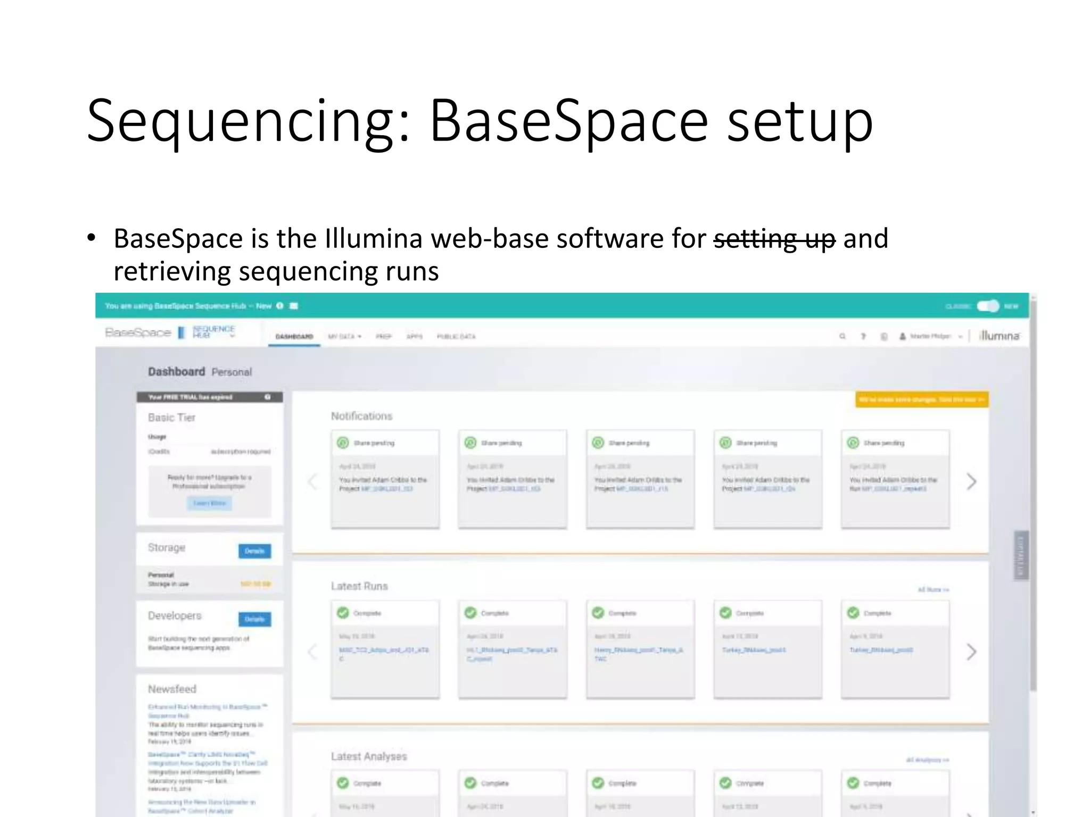Click Complete checkmark on May 19 Latest Runs card
Screen dimensions: 1090x817
pyautogui.click(x=343, y=613)
